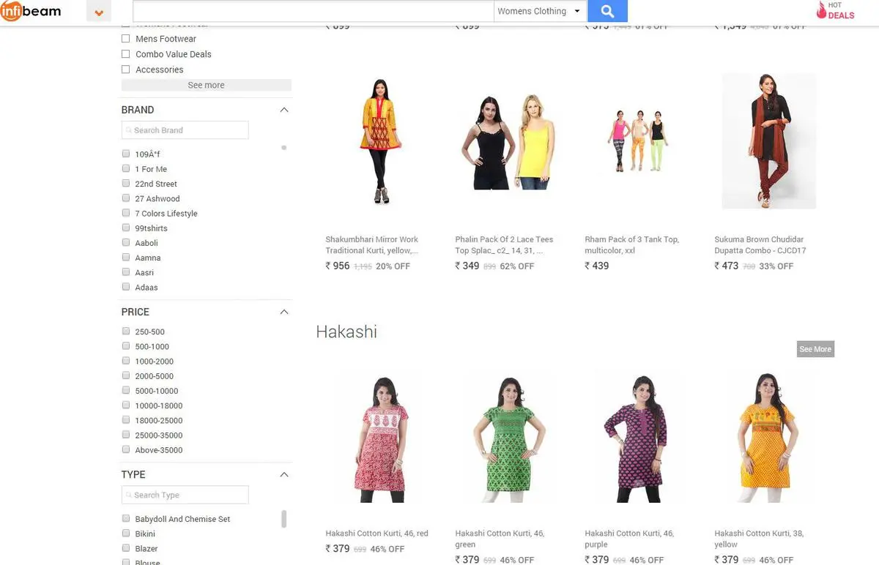
Task: Open the Womens Clothing category dropdown
Action: [x=540, y=11]
